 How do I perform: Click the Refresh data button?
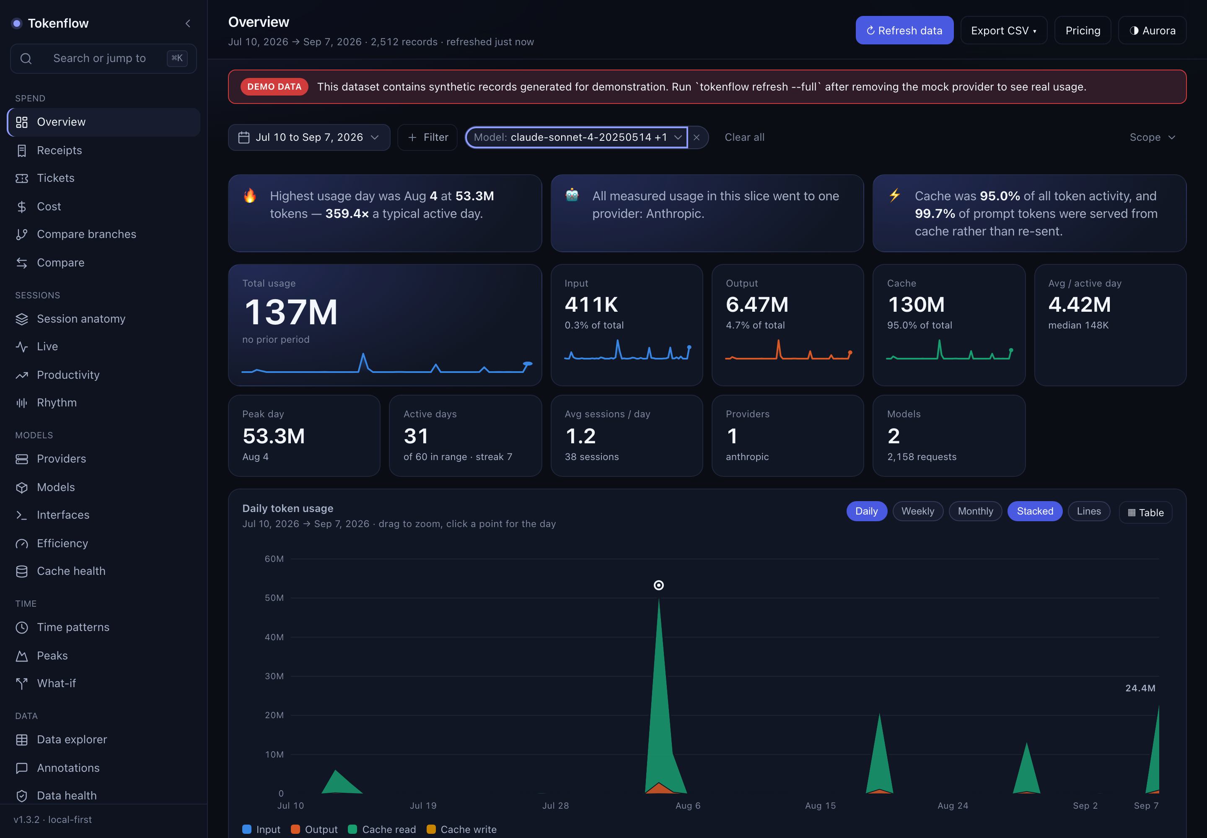(x=904, y=31)
